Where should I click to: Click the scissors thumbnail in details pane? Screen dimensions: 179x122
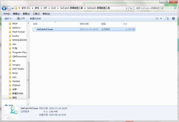(12, 113)
